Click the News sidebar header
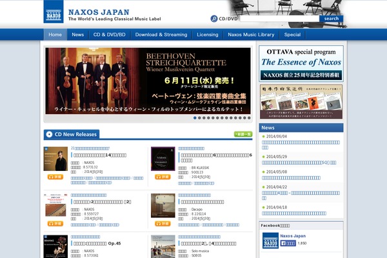Screen dimensions: 387x258 tap(301, 128)
